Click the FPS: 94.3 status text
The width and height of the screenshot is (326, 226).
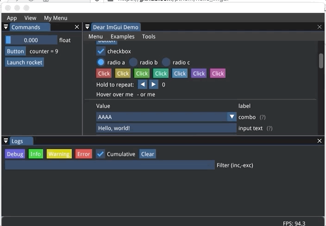pos(294,224)
